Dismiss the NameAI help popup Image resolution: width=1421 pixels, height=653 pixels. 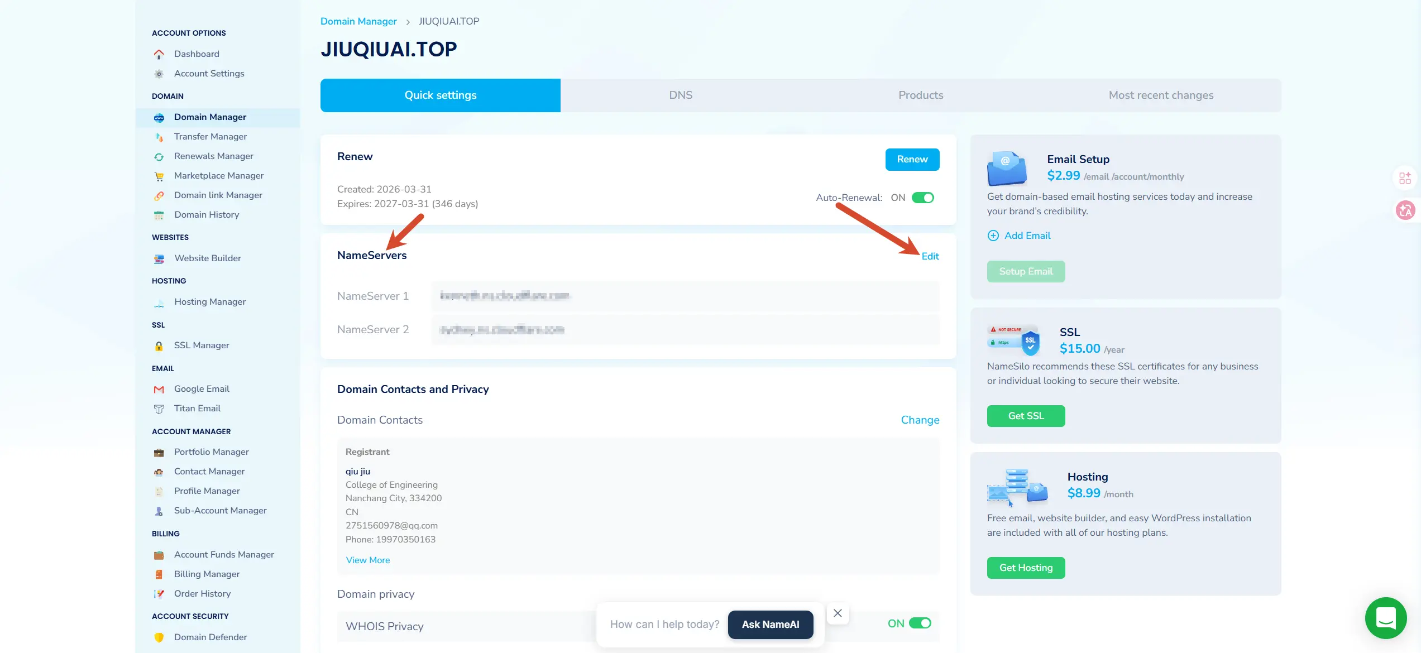click(838, 613)
